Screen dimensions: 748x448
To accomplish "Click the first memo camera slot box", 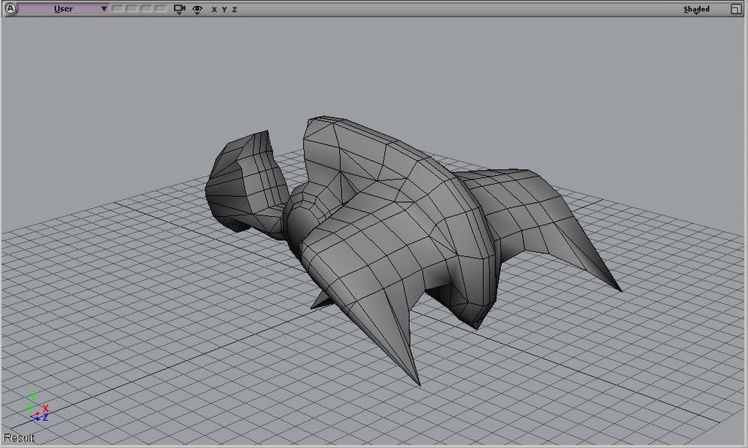I will coord(118,9).
